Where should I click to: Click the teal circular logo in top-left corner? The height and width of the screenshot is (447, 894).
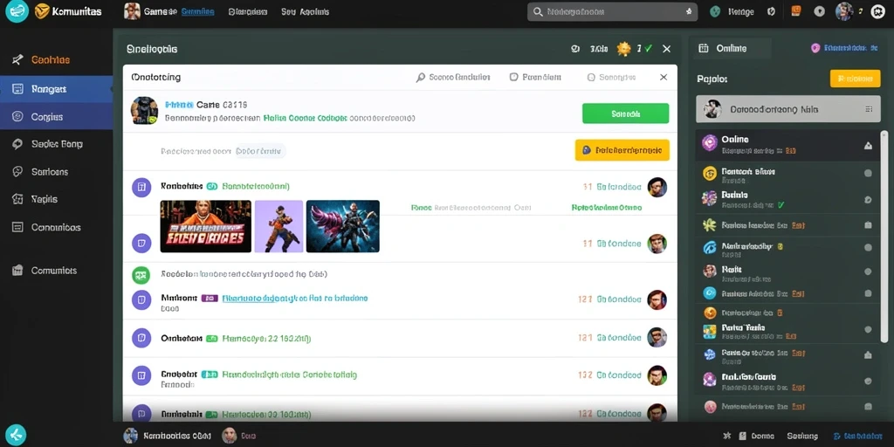coord(17,10)
